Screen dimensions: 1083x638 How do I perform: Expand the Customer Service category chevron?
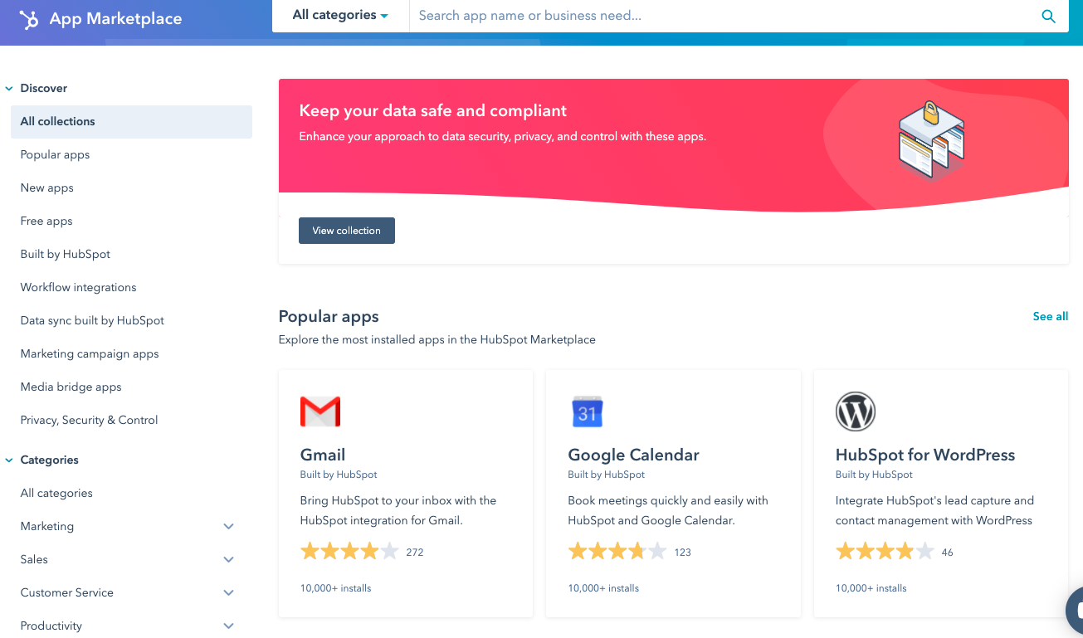[229, 593]
